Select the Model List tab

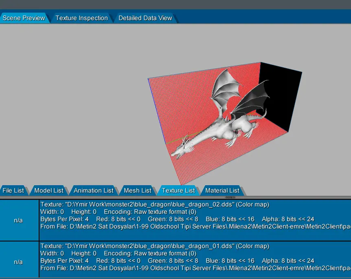click(x=49, y=190)
